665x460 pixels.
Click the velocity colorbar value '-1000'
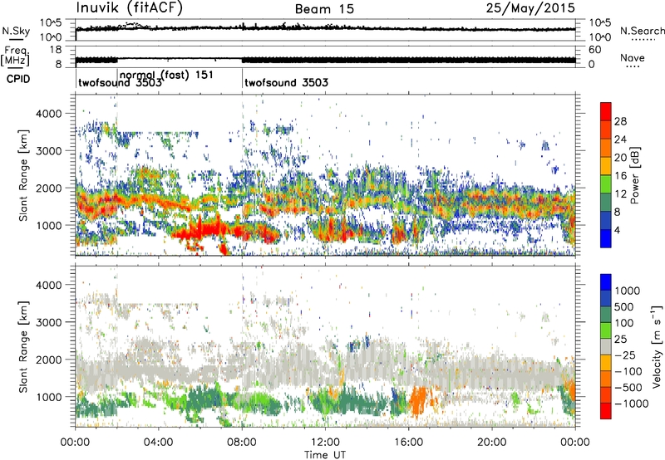[x=632, y=404]
